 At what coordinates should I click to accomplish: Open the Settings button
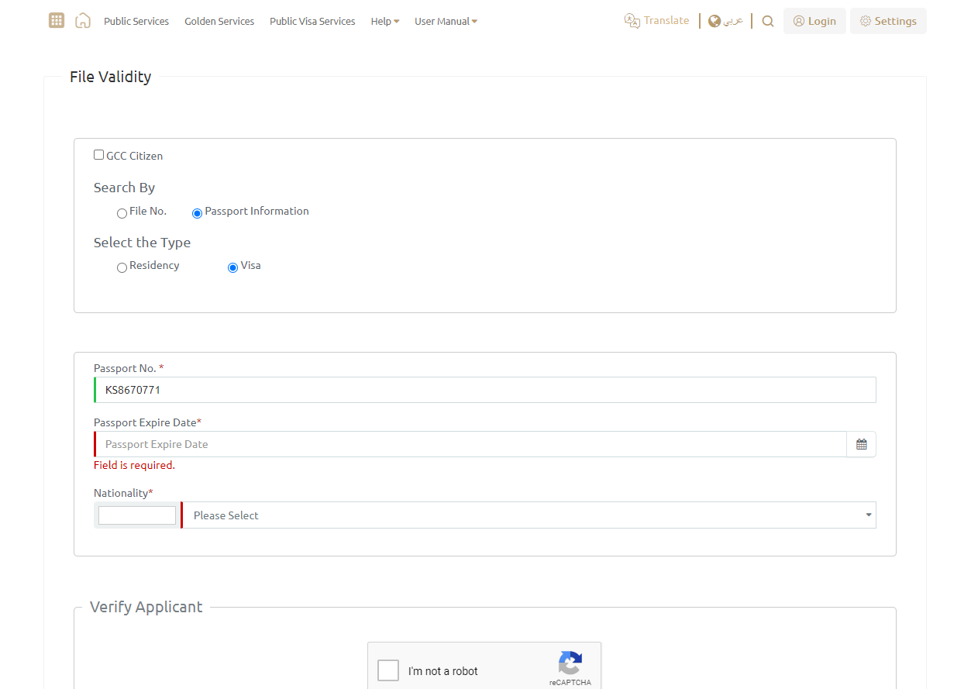coord(888,21)
